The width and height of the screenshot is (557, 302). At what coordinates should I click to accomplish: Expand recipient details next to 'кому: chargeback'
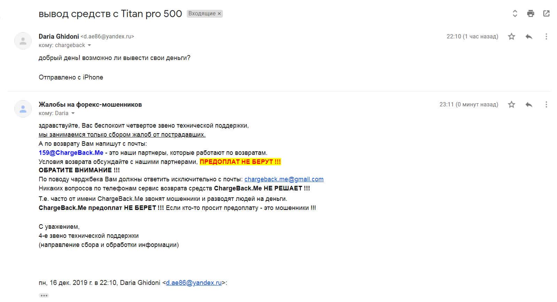[x=90, y=45]
